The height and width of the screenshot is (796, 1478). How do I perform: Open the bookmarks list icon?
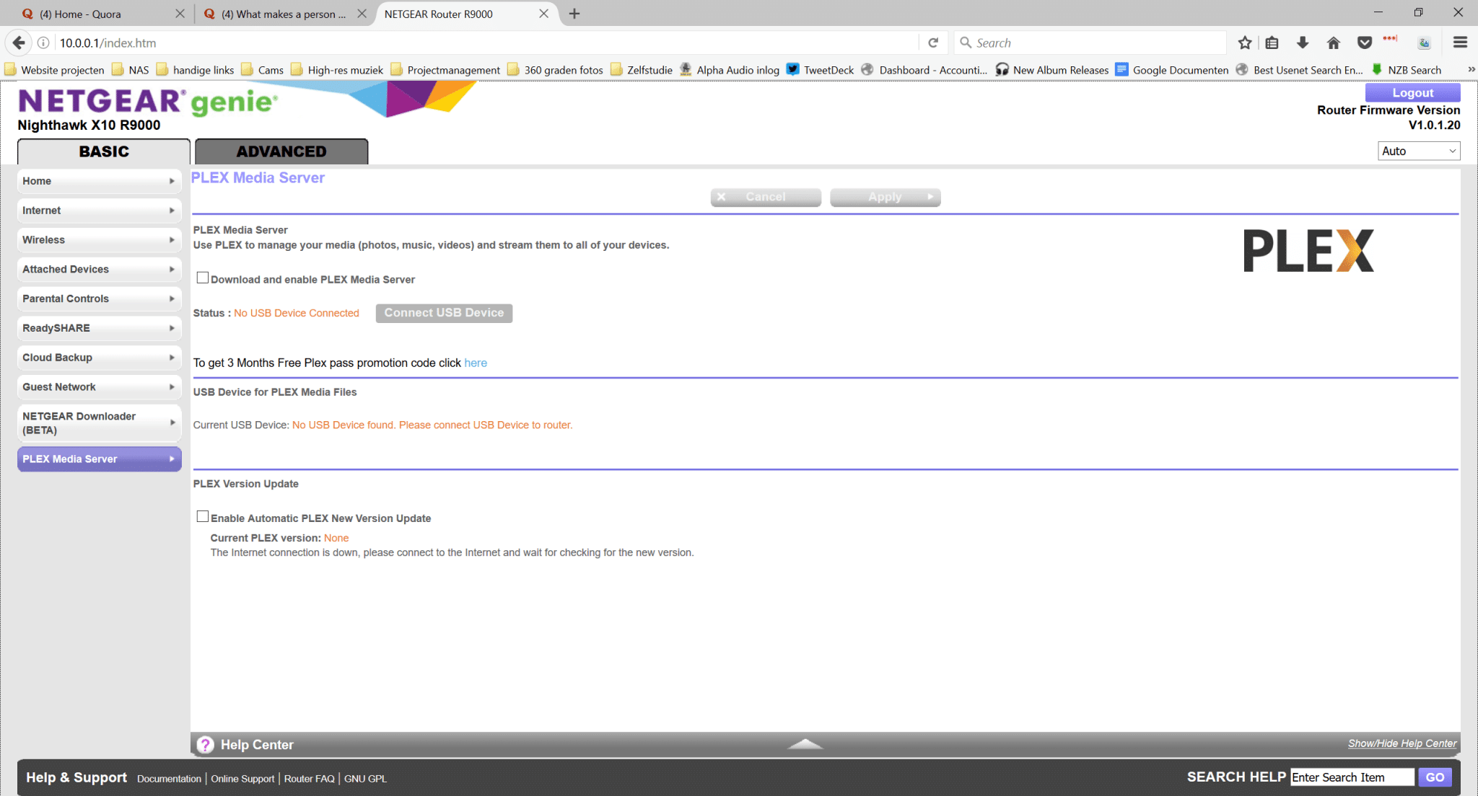point(1272,43)
